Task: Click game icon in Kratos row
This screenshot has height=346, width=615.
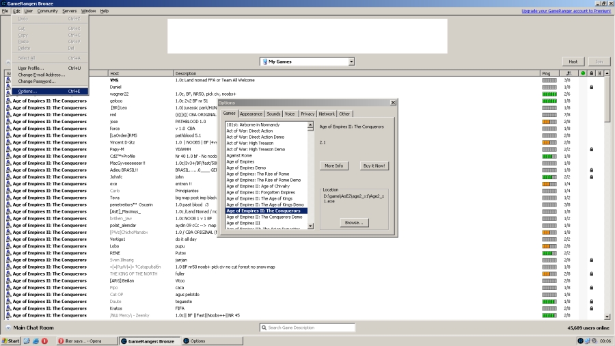Action: pyautogui.click(x=8, y=308)
